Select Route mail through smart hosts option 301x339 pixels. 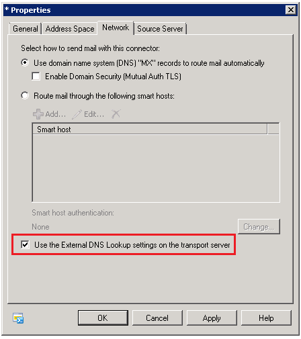tap(25, 95)
